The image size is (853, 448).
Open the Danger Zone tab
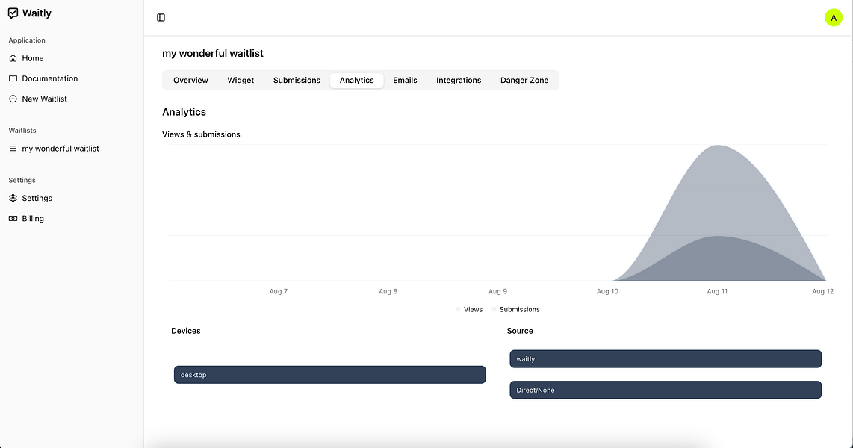pyautogui.click(x=524, y=81)
